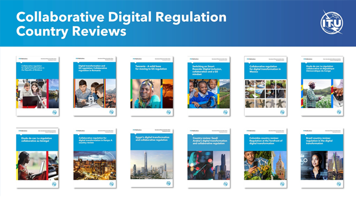The width and height of the screenshot is (356, 203).
Task: Open the Smart Rwanda report cover
Action: (x=209, y=86)
